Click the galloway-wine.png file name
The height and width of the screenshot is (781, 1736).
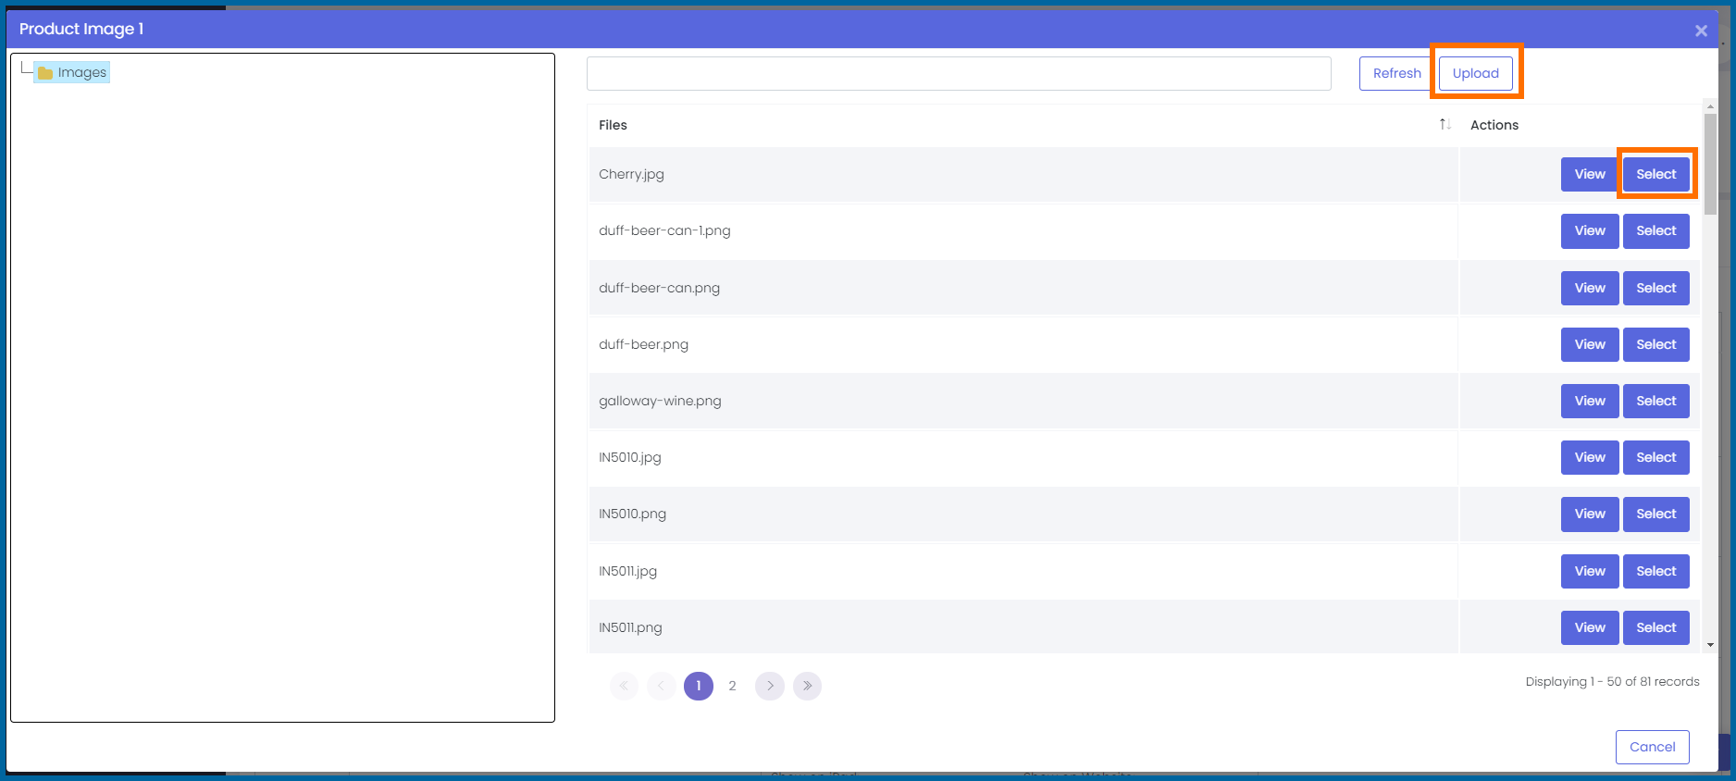(x=660, y=401)
